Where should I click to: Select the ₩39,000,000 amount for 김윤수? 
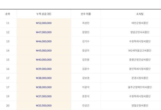44,69
